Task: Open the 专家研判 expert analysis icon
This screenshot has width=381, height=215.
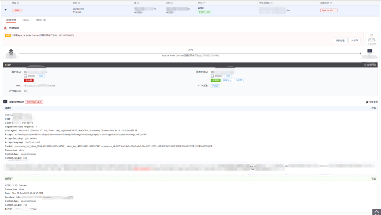Action: (371, 39)
